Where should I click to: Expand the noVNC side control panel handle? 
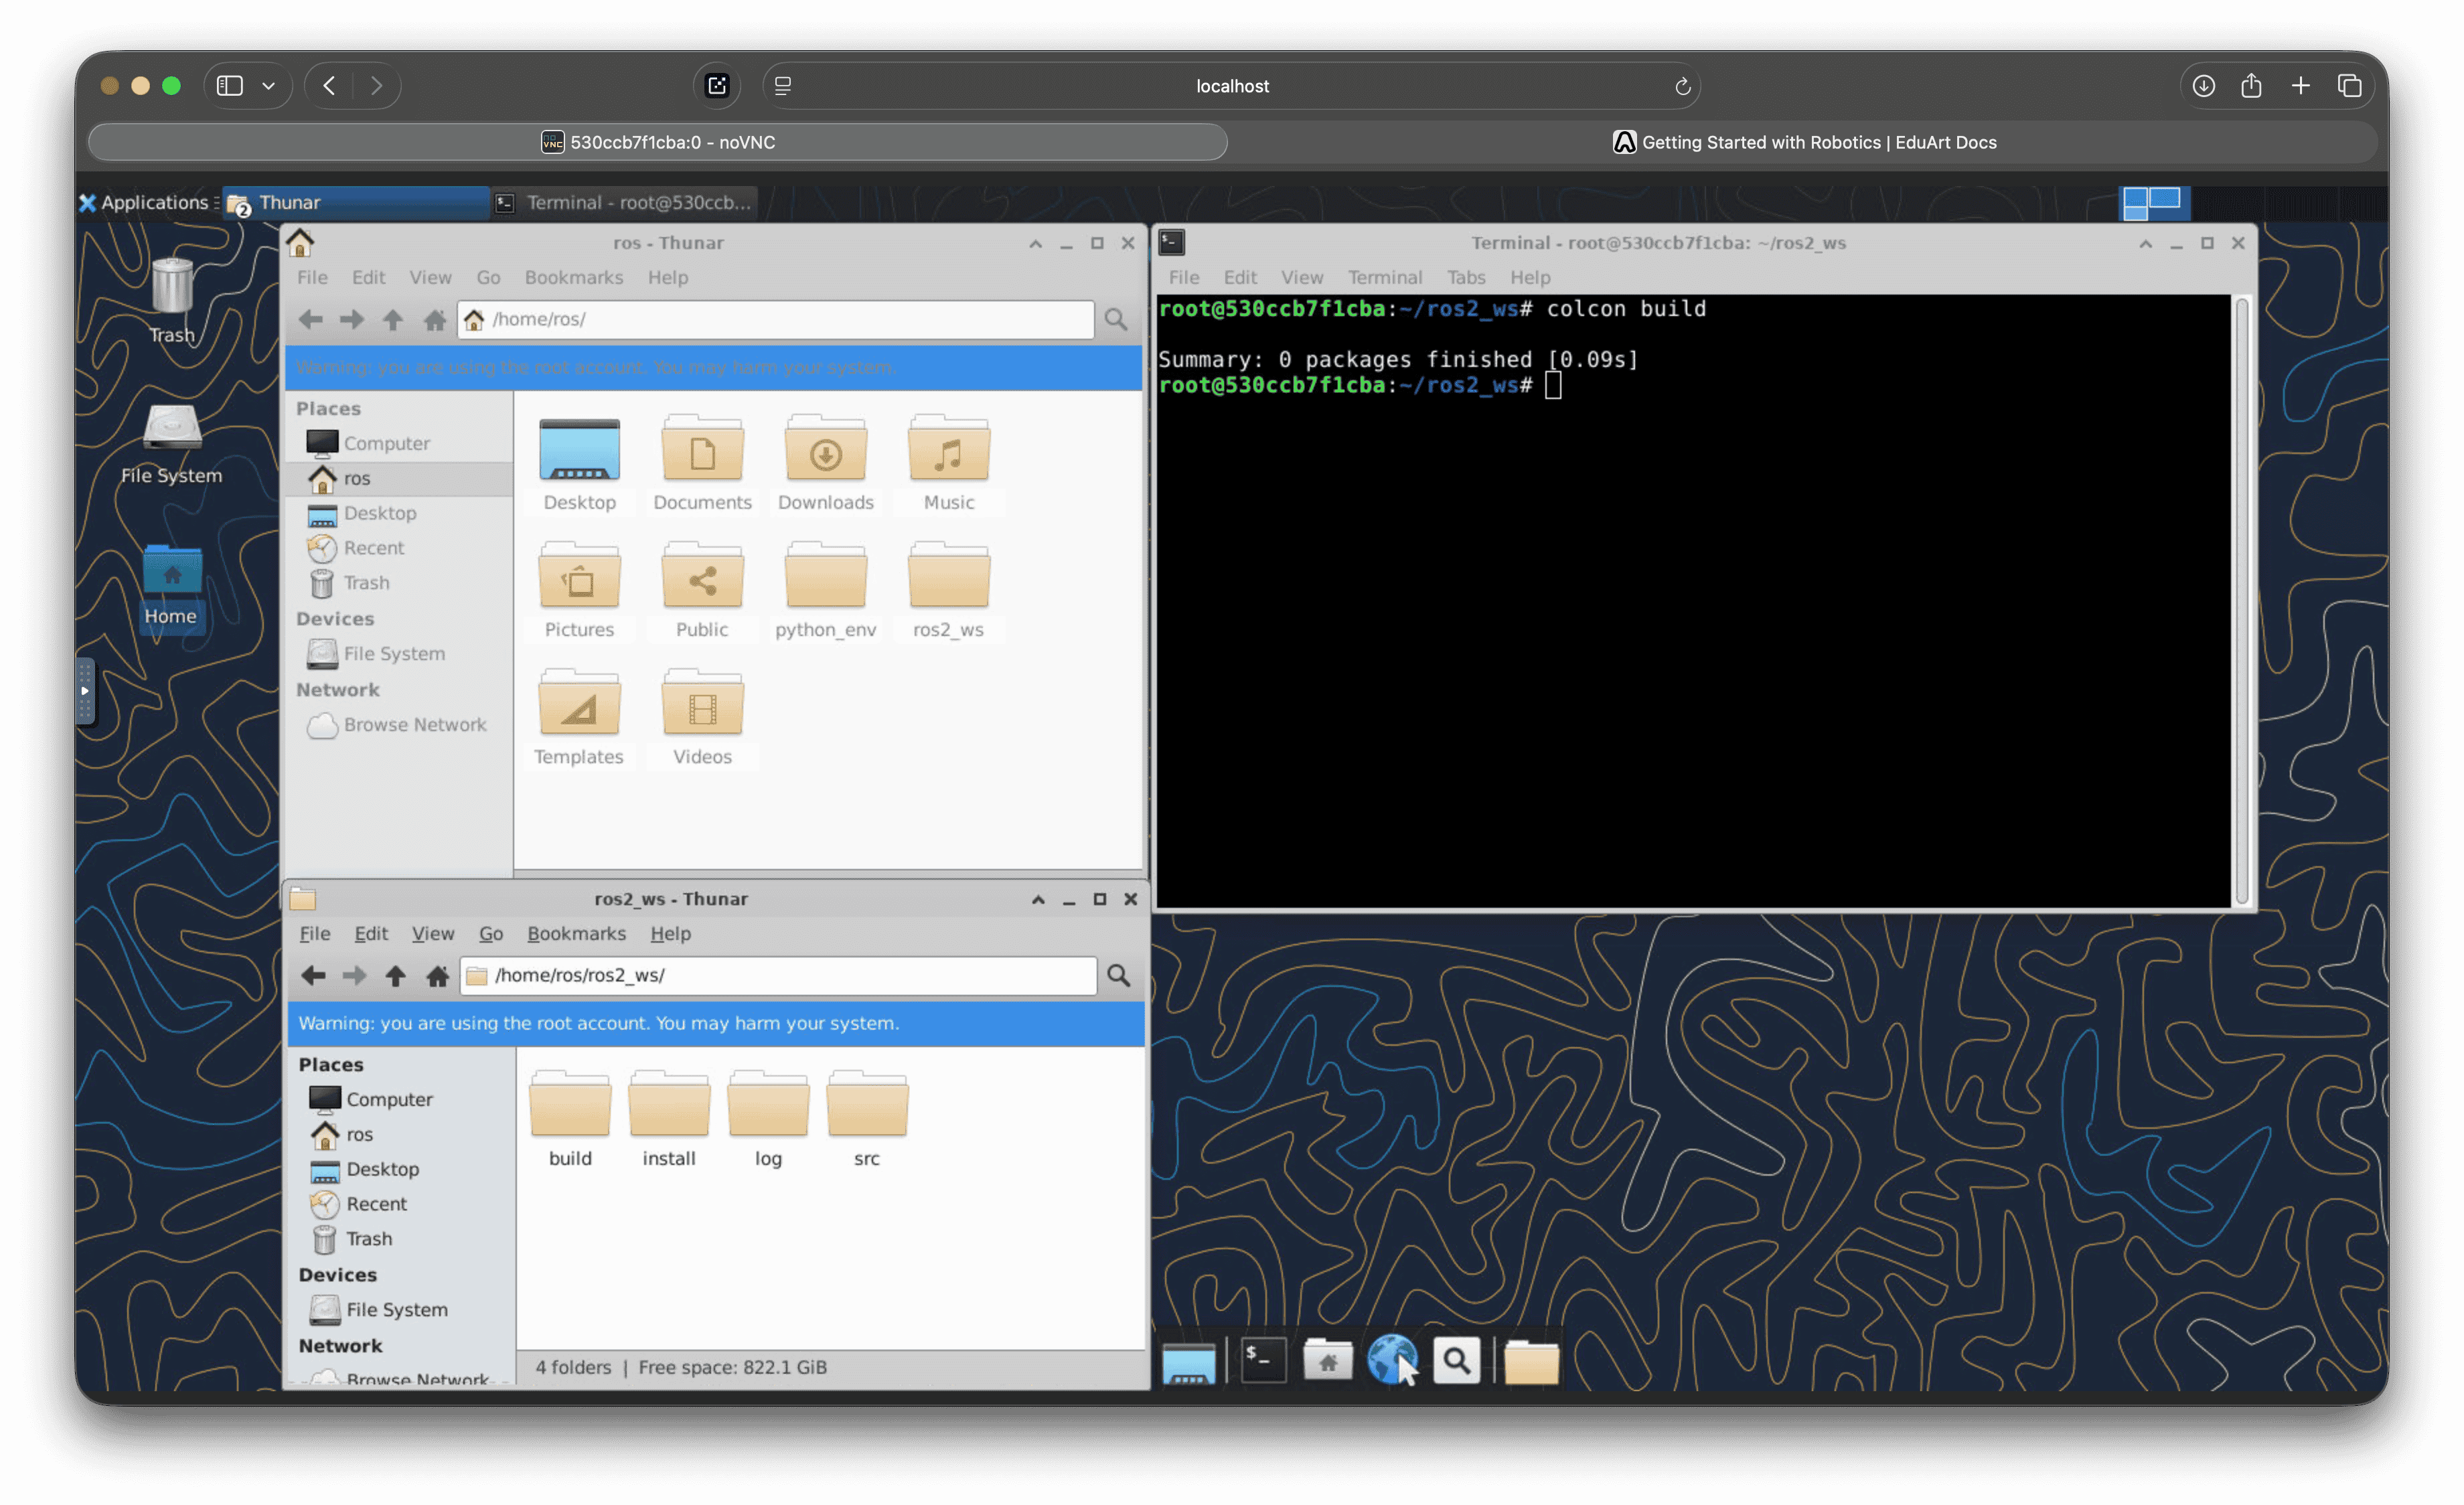pyautogui.click(x=85, y=690)
